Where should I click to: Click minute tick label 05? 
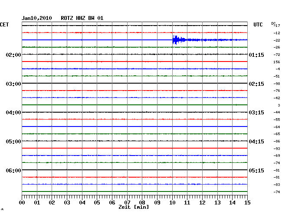(97, 203)
